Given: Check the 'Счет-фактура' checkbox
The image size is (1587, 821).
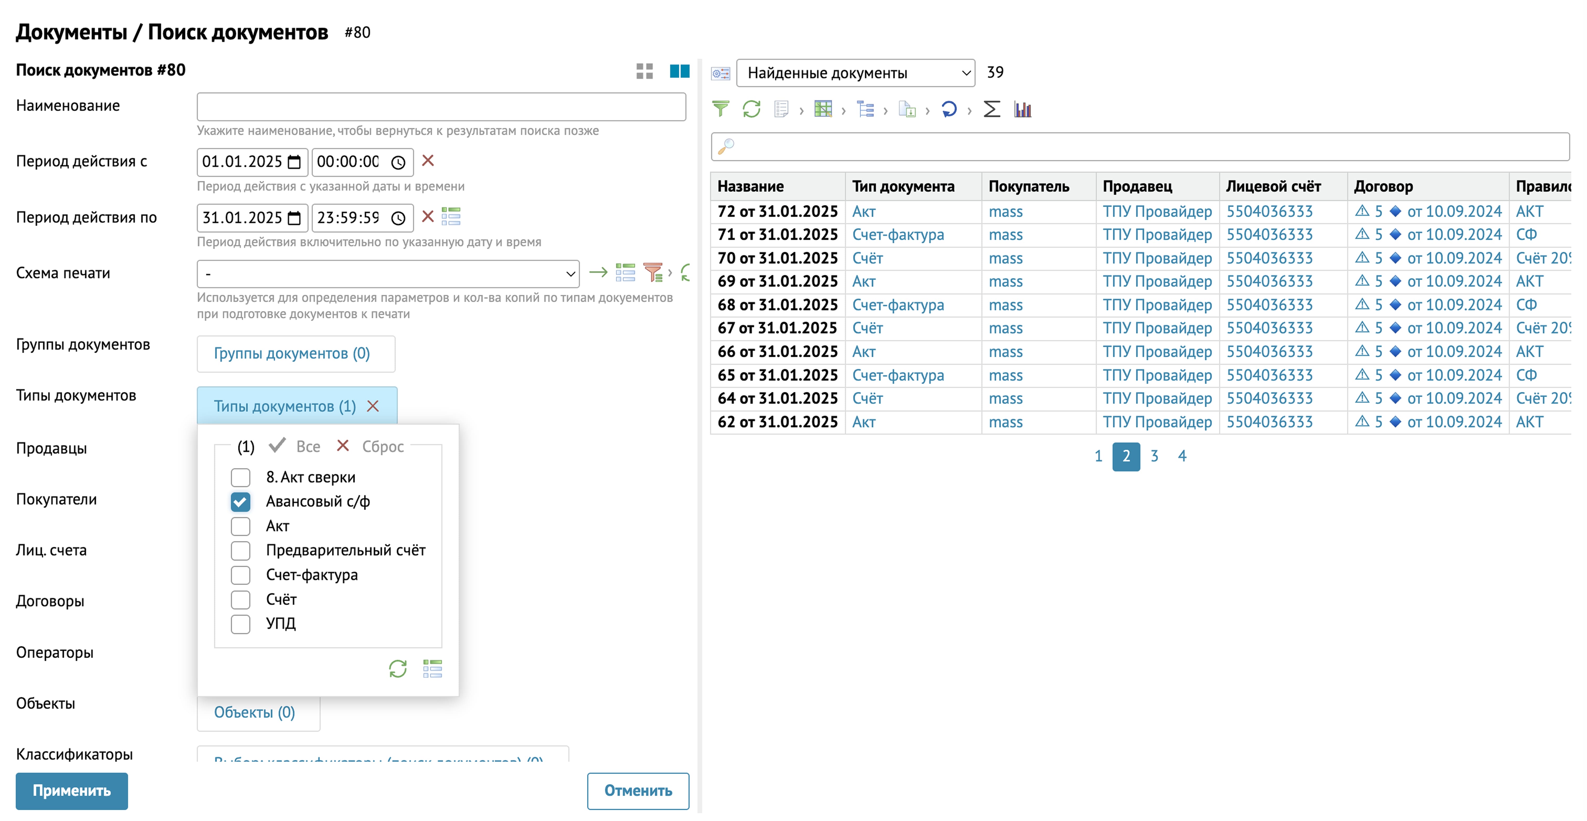Looking at the screenshot, I should (x=240, y=575).
